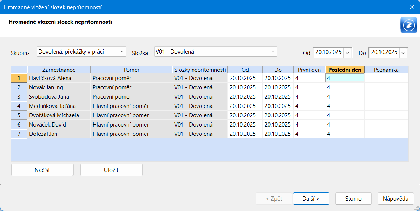420x211 pixels.
Task: Click the Od date cell for Doležal Jan
Action: (x=245, y=134)
